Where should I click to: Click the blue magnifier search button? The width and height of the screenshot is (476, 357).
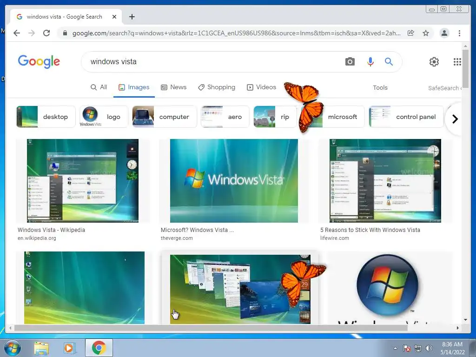[389, 62]
